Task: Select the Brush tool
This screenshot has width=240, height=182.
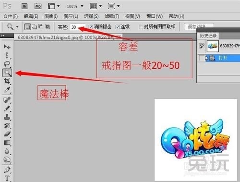Action: tap(7, 109)
